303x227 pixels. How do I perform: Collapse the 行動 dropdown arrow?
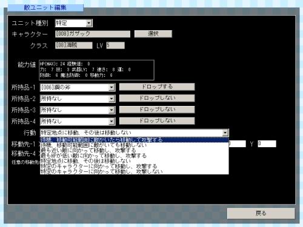[225, 133]
